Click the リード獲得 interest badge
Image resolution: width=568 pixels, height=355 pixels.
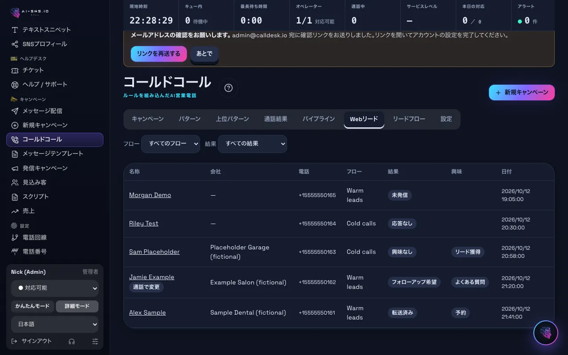tap(468, 252)
